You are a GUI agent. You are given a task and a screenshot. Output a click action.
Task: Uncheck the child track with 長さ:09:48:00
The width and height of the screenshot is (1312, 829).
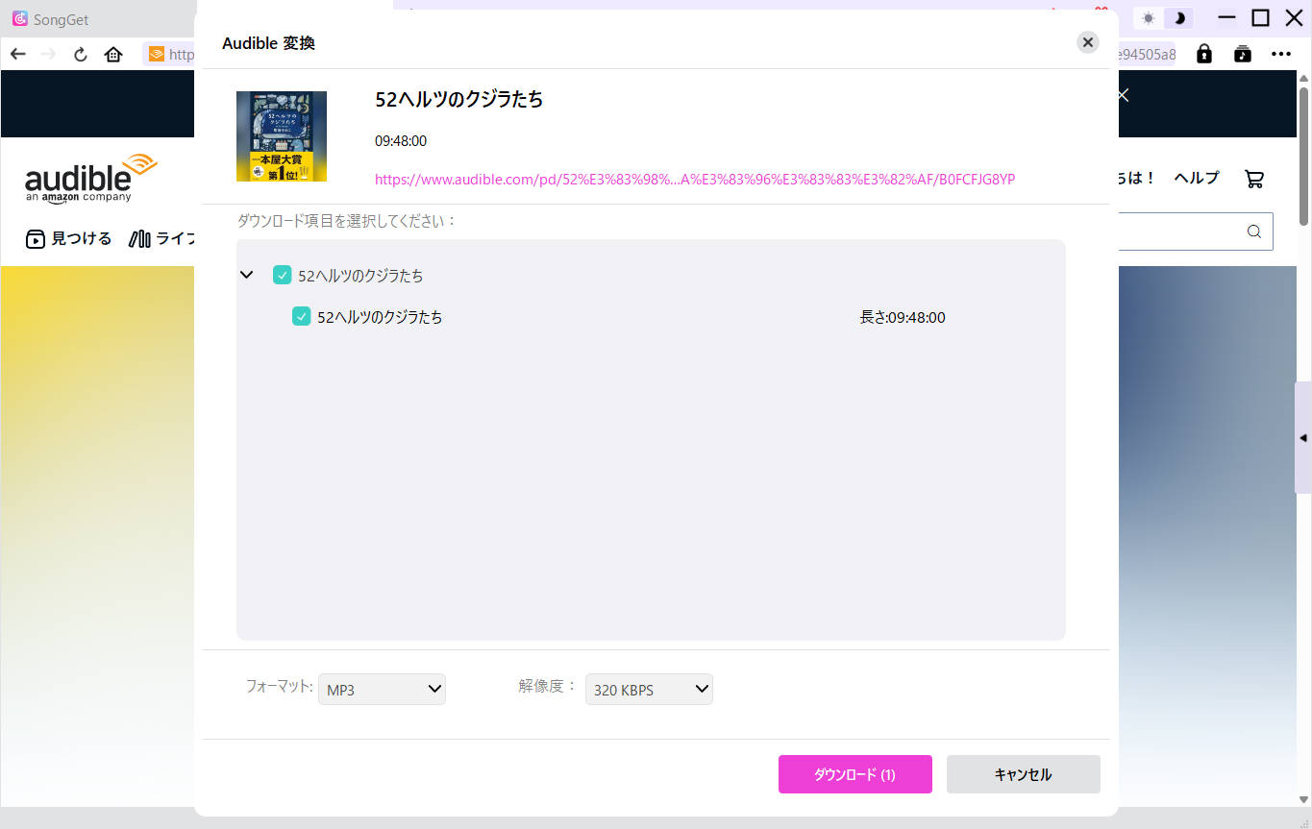pos(301,317)
